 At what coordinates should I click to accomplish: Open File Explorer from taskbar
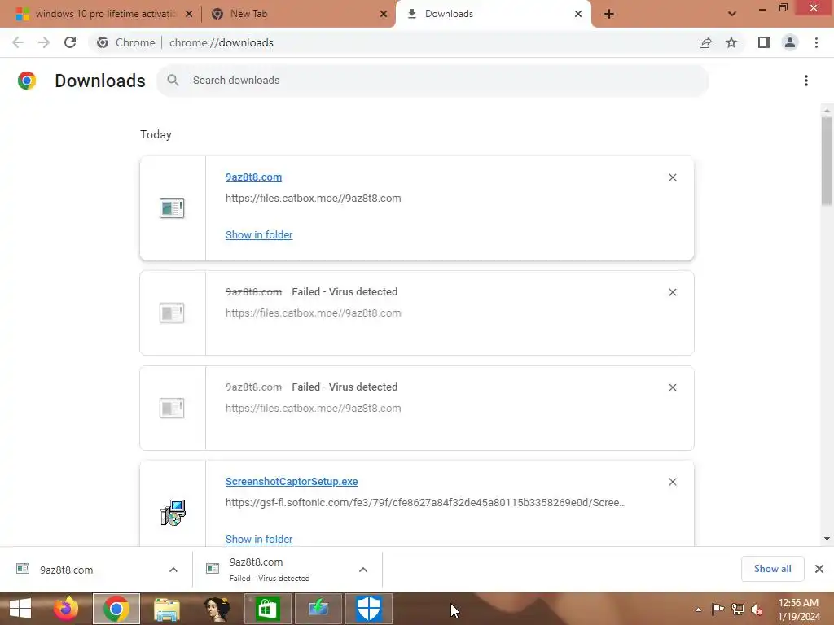click(166, 609)
